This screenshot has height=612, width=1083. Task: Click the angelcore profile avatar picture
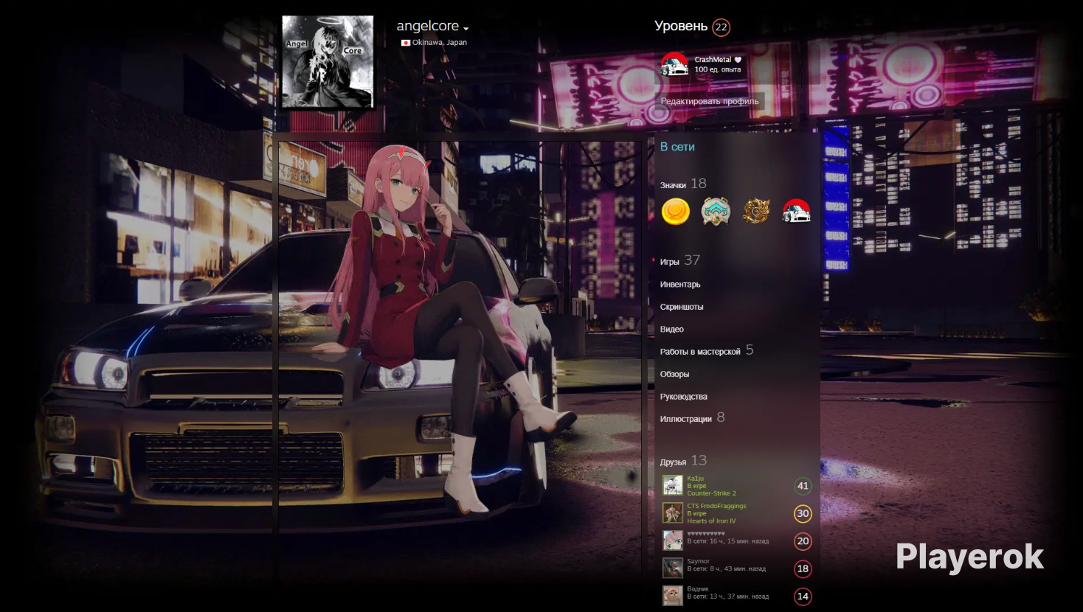[328, 62]
